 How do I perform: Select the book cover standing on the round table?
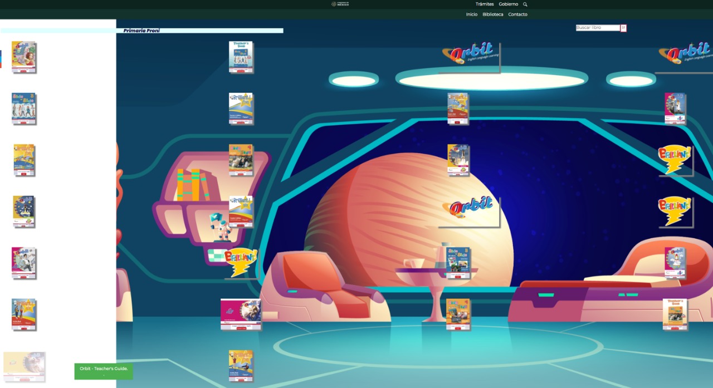(x=458, y=262)
